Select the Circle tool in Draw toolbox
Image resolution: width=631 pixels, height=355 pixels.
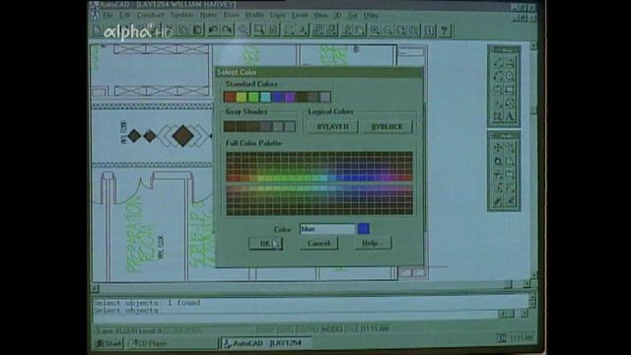click(510, 76)
